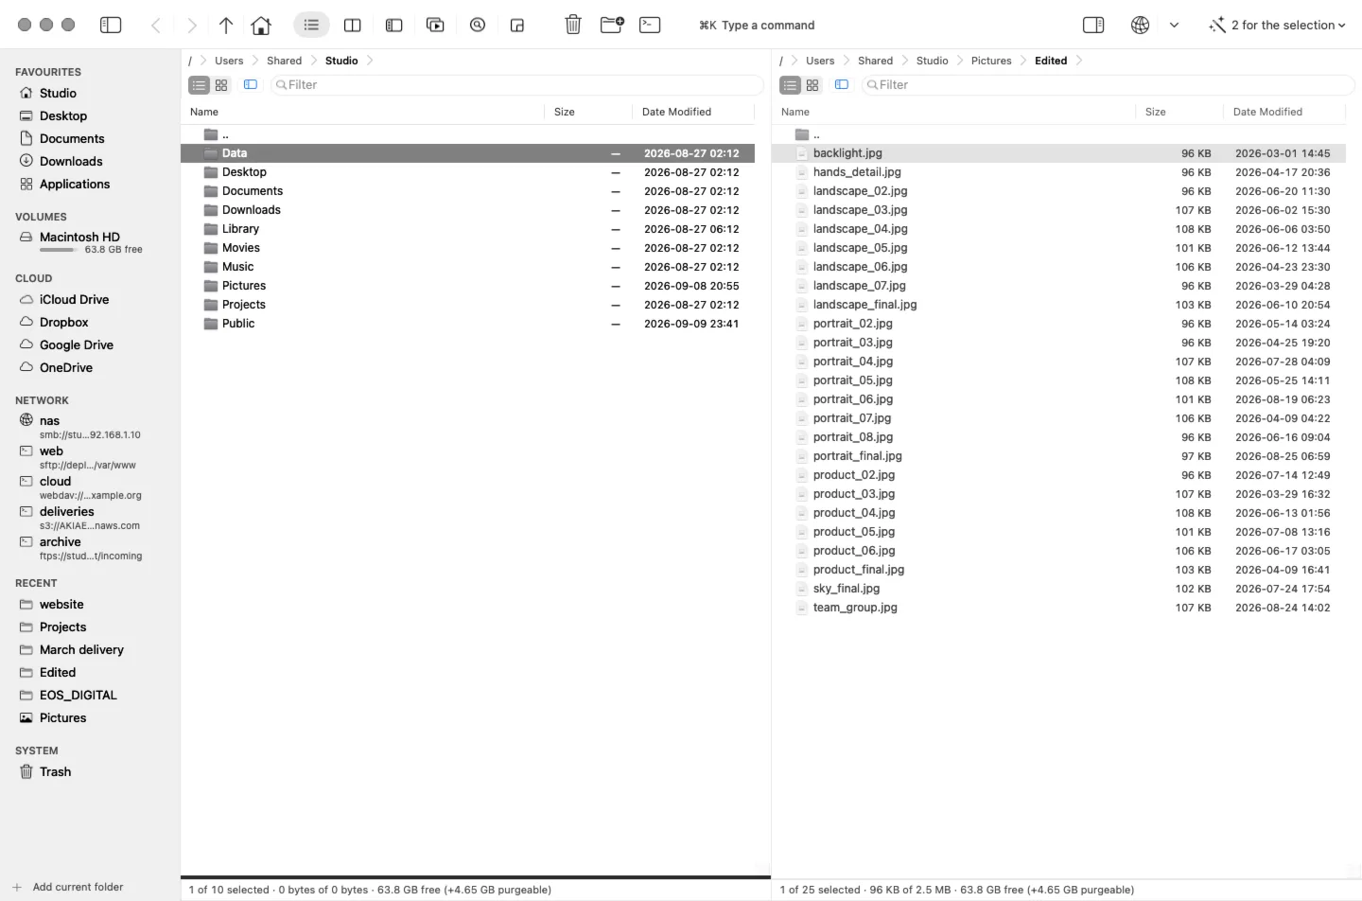
Task: Select the Library folder in left pane
Action: point(468,229)
